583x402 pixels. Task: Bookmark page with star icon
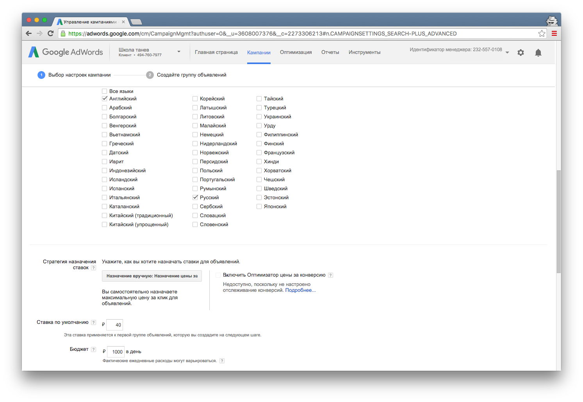click(x=542, y=34)
